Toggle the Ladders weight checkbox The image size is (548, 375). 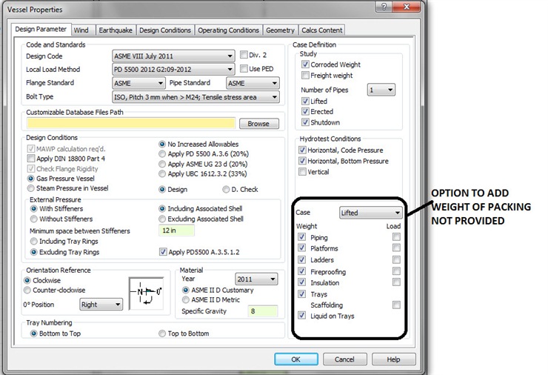tap(301, 259)
